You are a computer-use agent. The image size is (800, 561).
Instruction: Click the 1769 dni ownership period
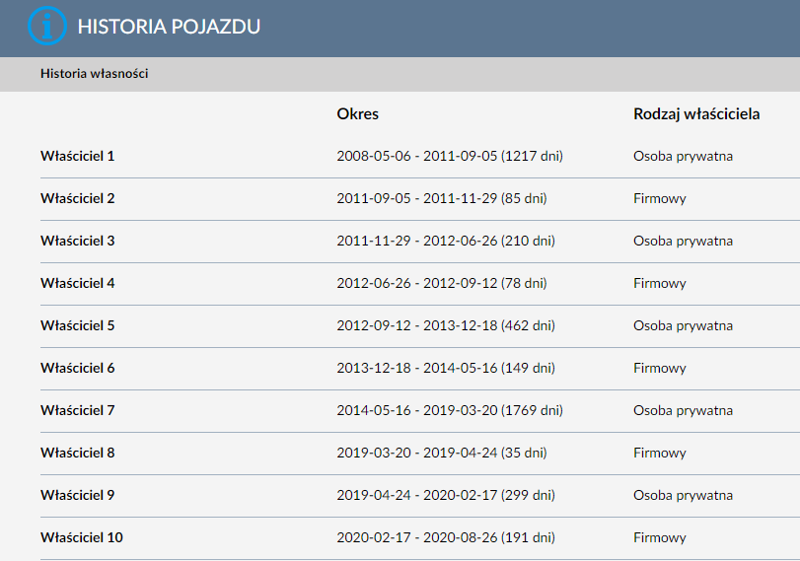point(450,410)
